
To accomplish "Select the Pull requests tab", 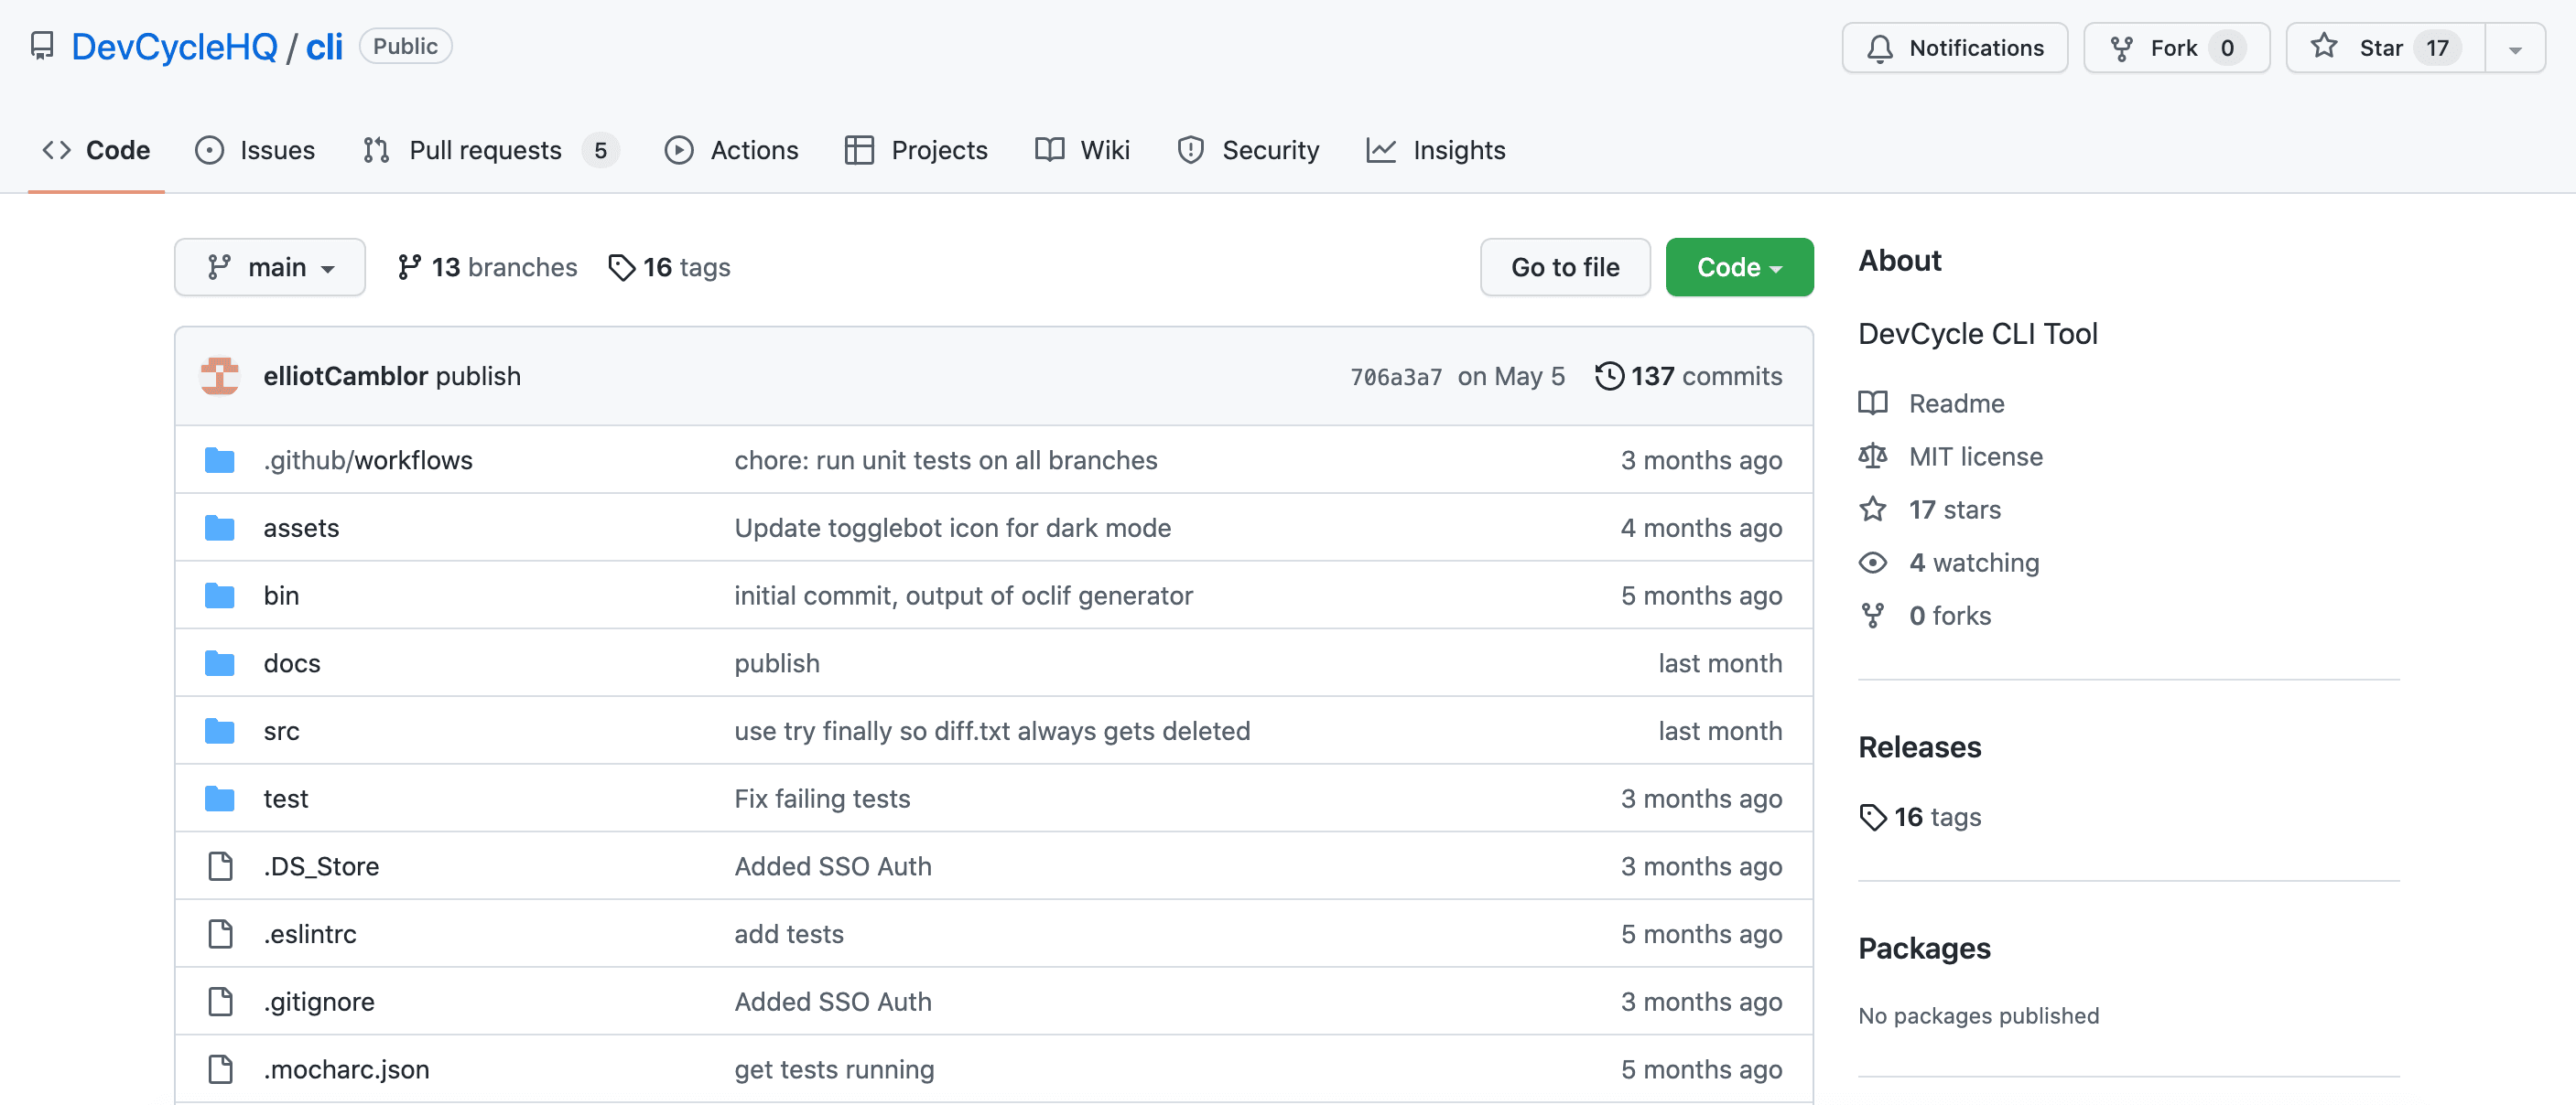I will tap(484, 148).
